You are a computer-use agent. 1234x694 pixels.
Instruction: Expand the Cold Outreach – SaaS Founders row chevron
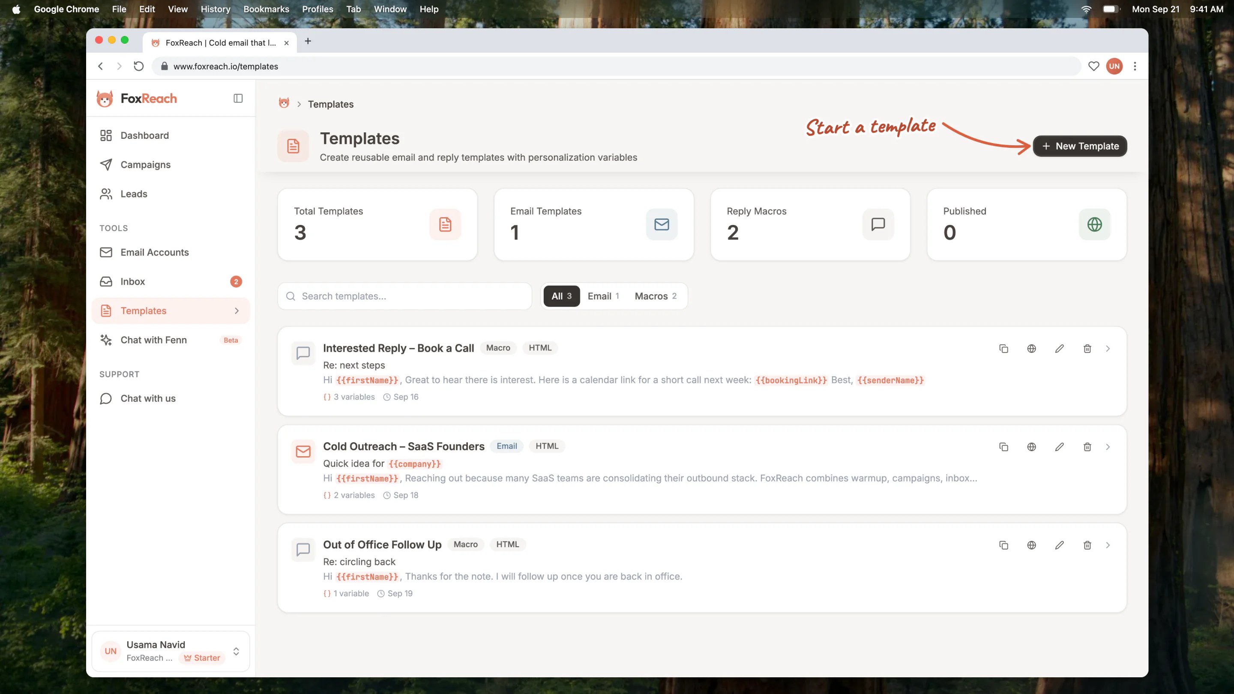tap(1108, 447)
